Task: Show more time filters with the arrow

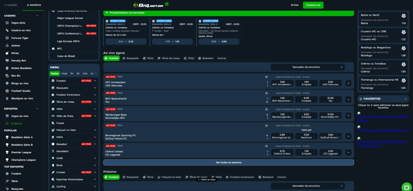Action: tap(96, 74)
